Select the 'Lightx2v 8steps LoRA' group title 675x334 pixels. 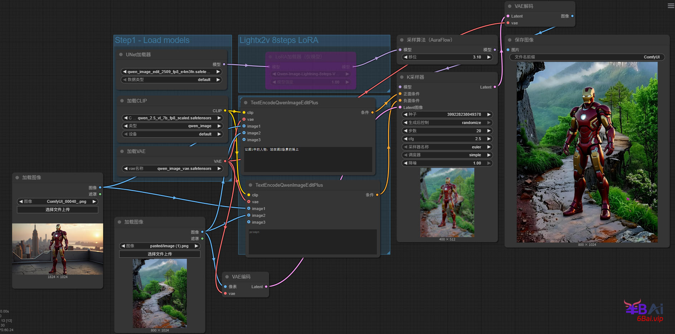coord(279,40)
